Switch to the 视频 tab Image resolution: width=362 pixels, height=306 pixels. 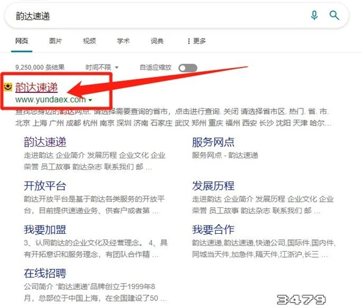click(89, 41)
